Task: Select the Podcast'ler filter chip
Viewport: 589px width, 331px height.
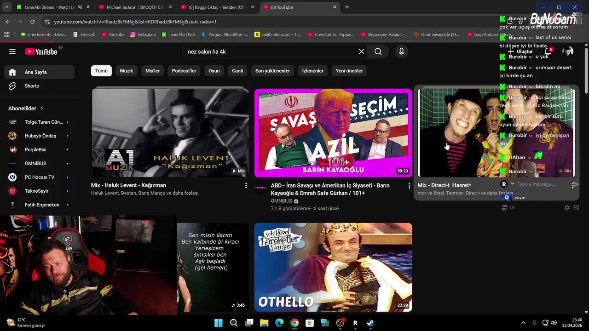Action: (184, 71)
